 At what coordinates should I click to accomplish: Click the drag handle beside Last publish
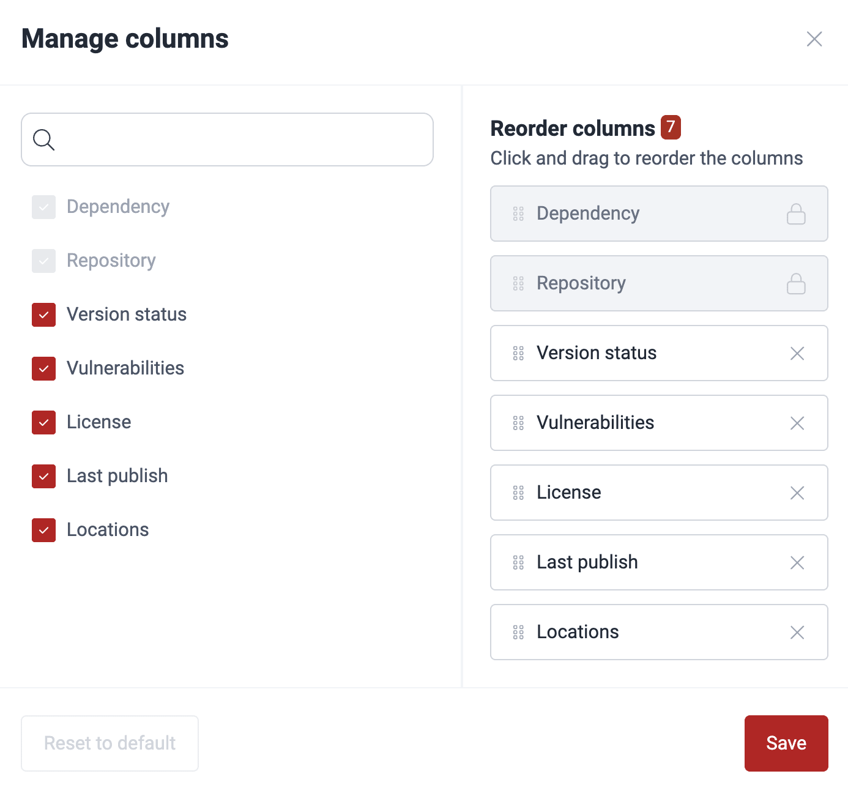[x=518, y=562]
